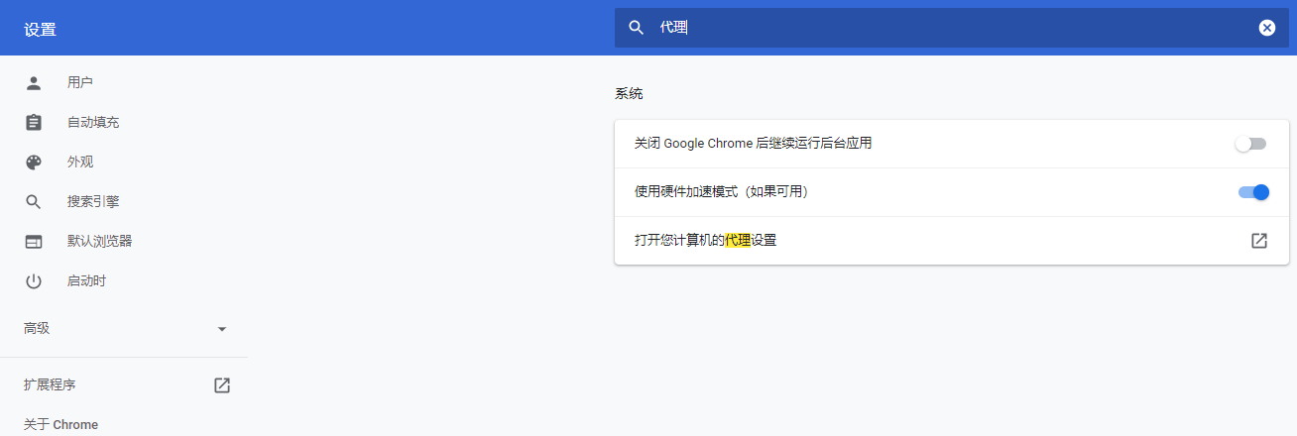The image size is (1297, 436).
Task: Toggle 使用硬件加速模式 switch off
Action: 1253,192
